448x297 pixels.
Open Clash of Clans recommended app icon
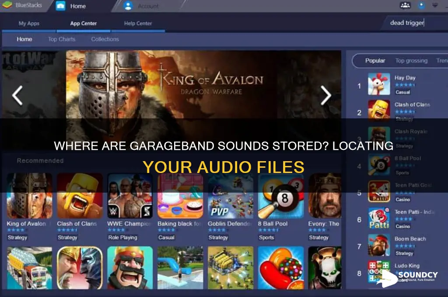coord(80,196)
